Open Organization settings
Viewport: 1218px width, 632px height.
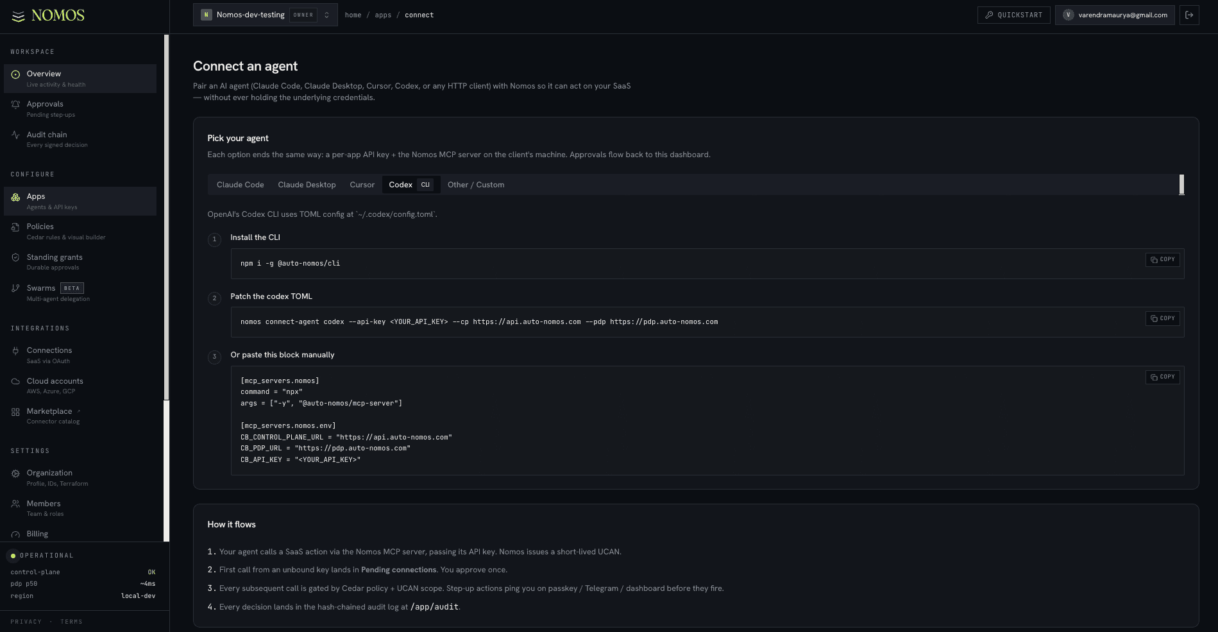[x=80, y=477]
